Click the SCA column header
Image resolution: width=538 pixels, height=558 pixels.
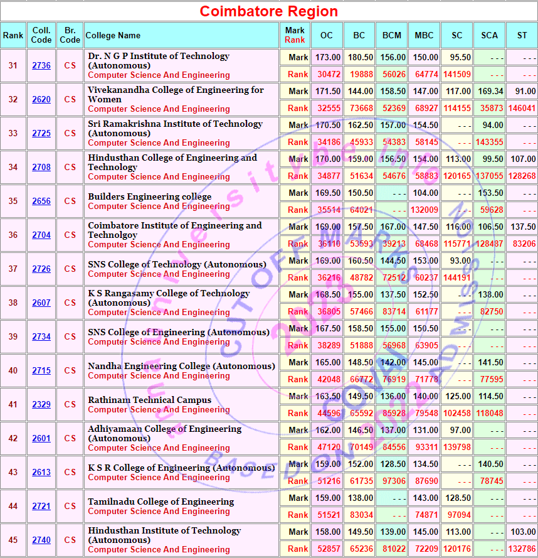[489, 36]
